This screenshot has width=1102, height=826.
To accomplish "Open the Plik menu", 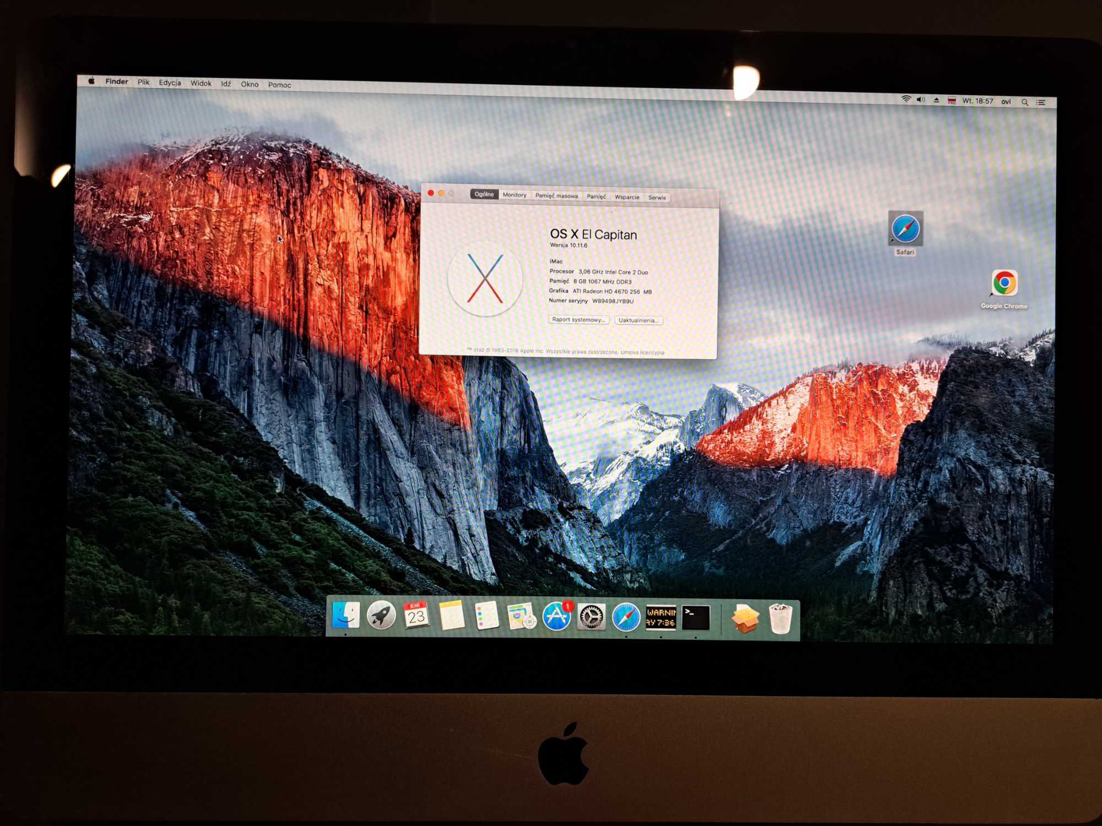I will coord(143,82).
